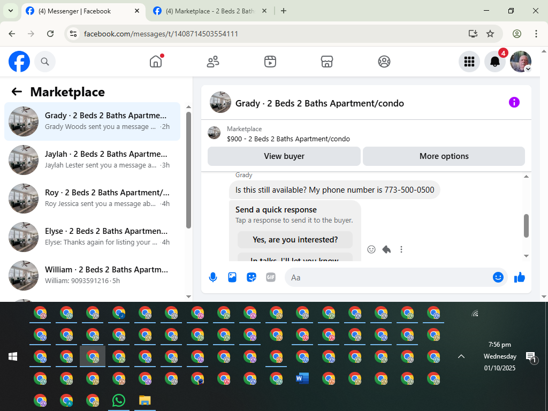Open the Windows Start button

(x=13, y=356)
